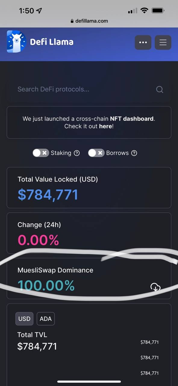Open the three-dots more options button
Viewport: 178px width, 386px height.
coord(143,43)
